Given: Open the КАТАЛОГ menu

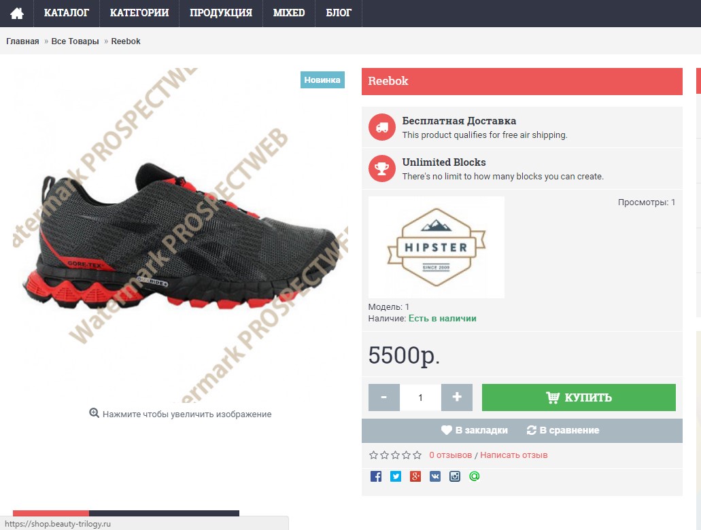Looking at the screenshot, I should coord(67,14).
